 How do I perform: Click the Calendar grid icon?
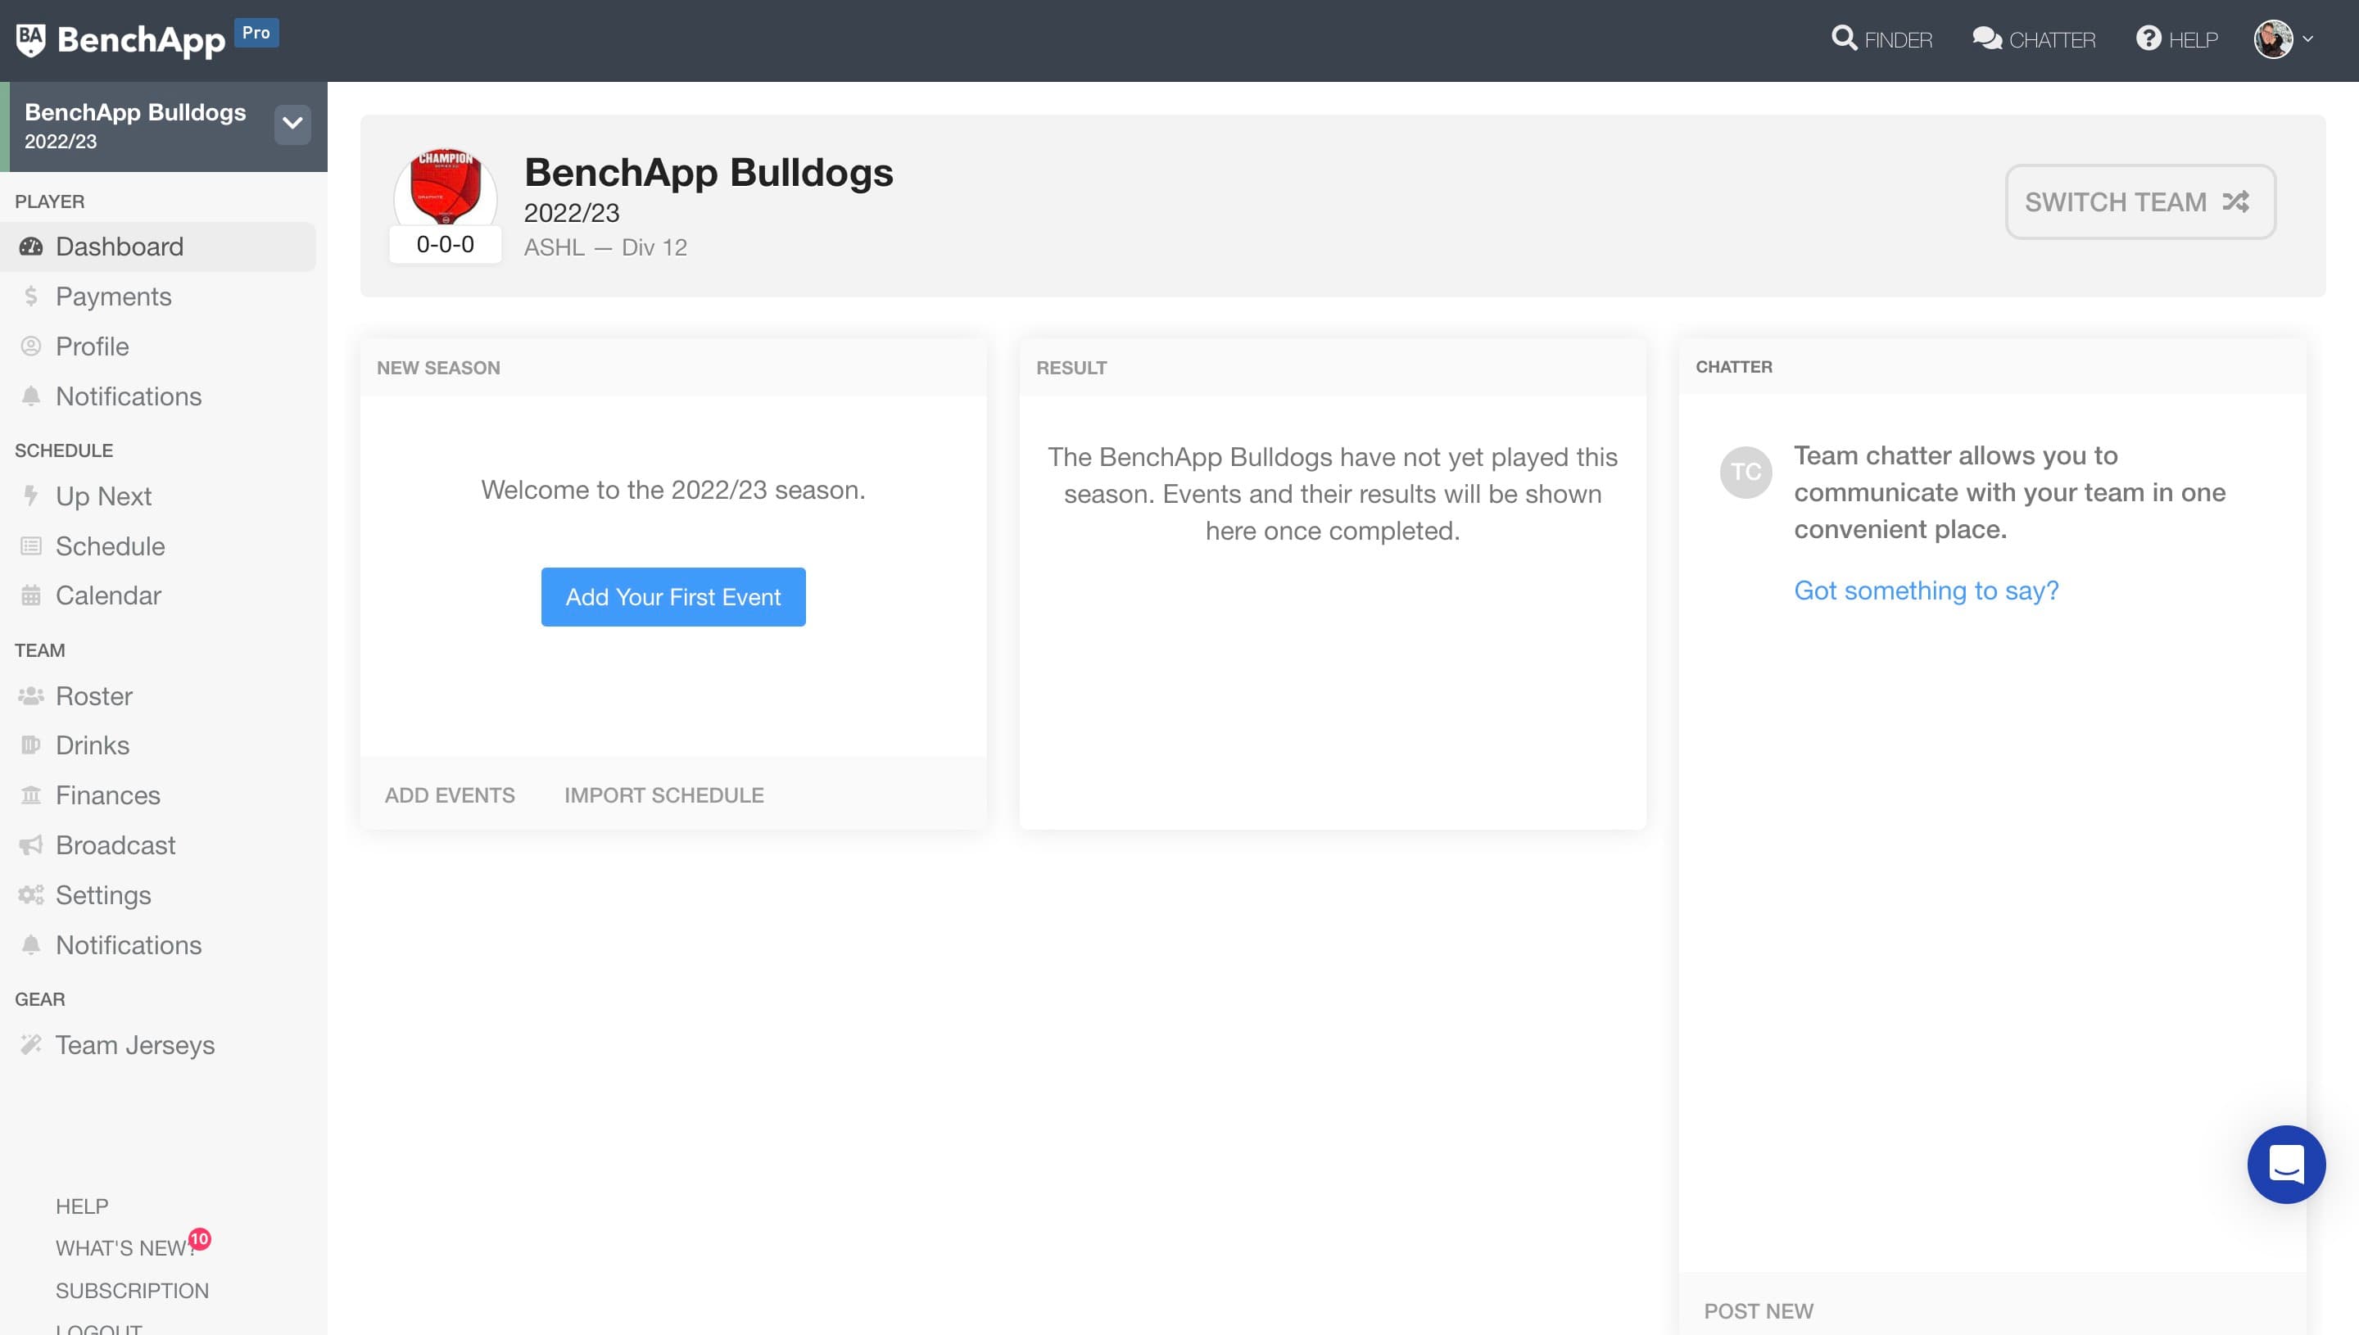click(x=31, y=596)
